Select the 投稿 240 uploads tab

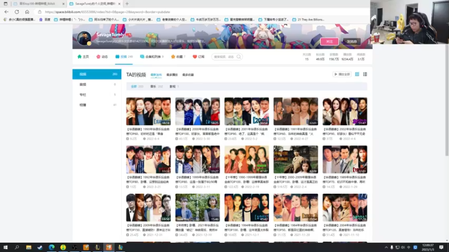coord(124,57)
